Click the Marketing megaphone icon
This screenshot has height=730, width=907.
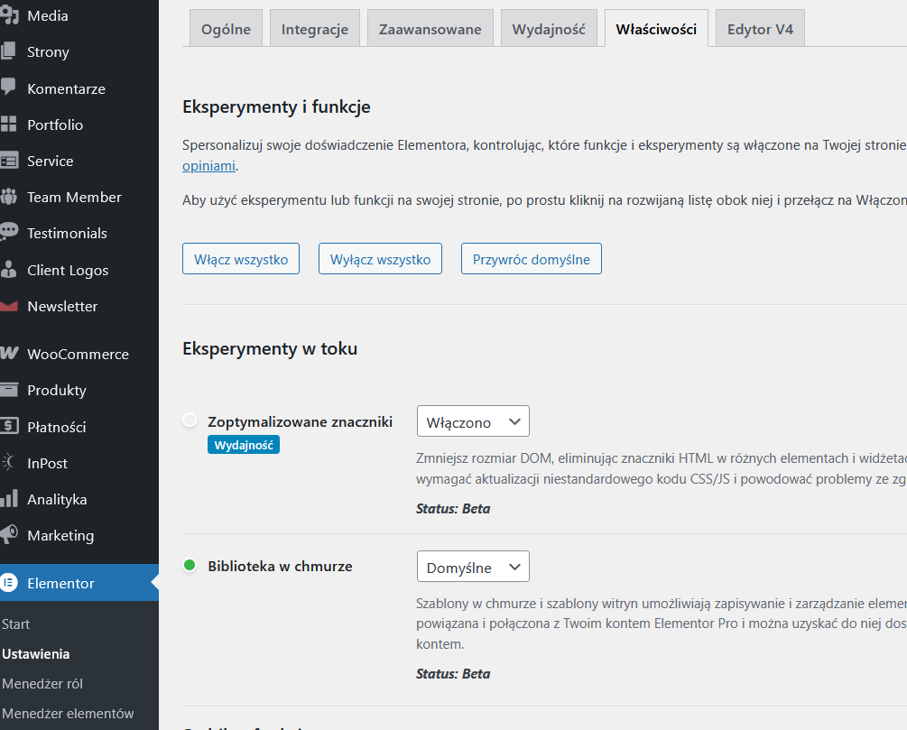point(9,535)
